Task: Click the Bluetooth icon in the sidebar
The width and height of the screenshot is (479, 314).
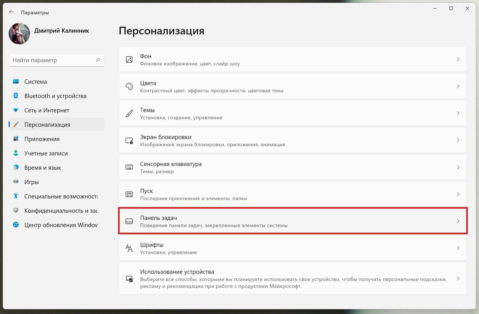Action: click(x=16, y=96)
